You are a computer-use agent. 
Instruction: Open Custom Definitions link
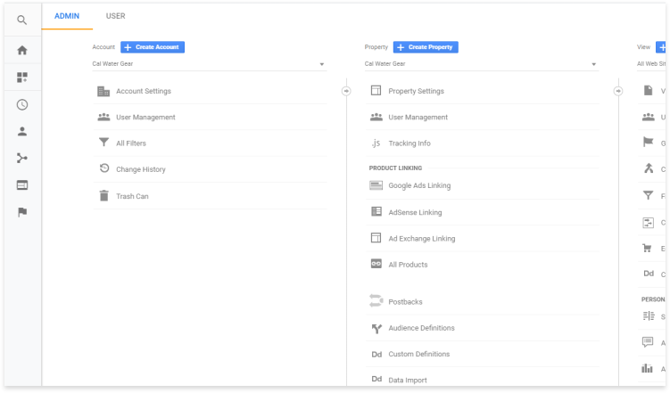(419, 354)
